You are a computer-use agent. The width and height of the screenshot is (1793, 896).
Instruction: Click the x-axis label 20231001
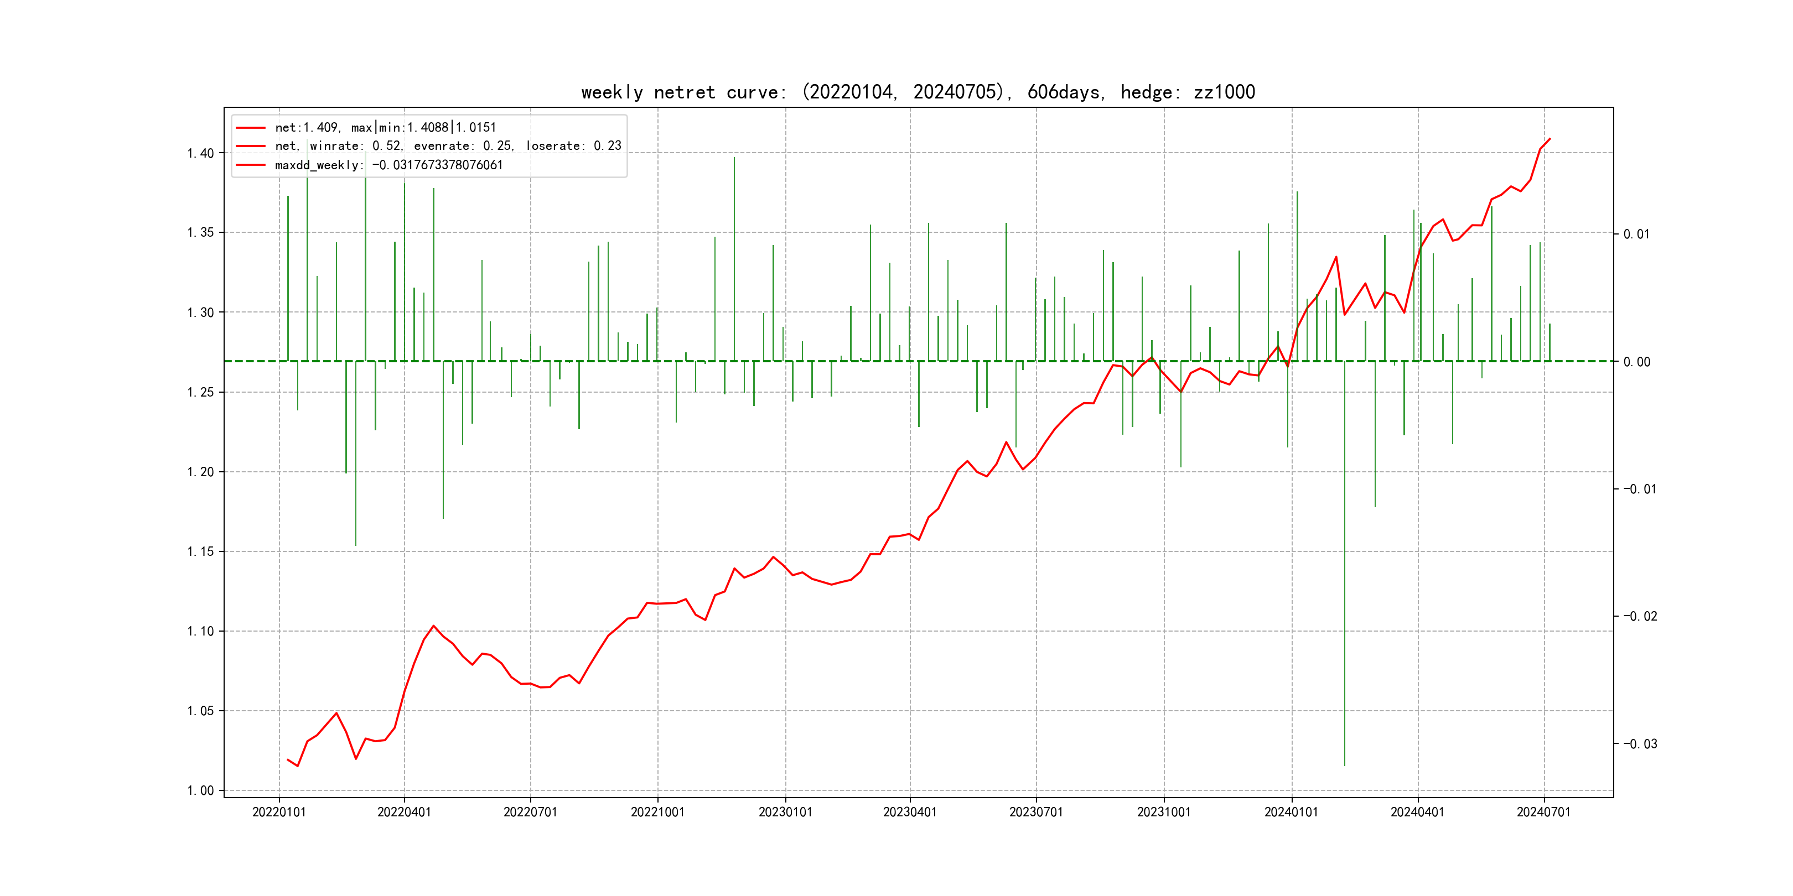1164,812
